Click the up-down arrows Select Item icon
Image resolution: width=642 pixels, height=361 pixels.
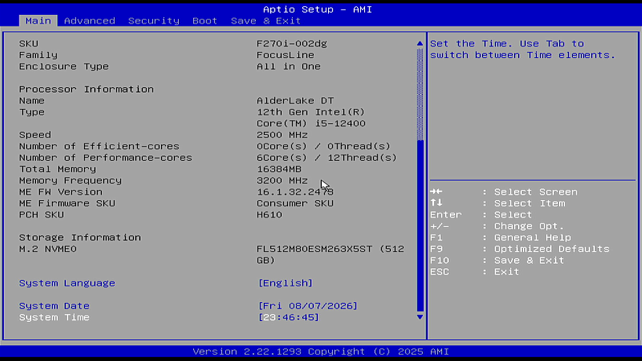pyautogui.click(x=436, y=203)
